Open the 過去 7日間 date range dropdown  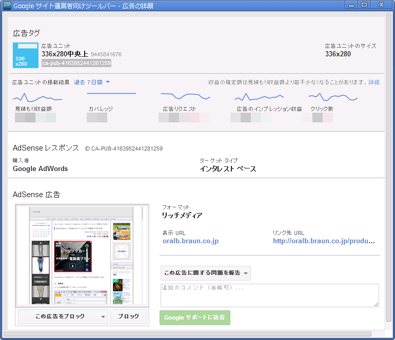92,82
